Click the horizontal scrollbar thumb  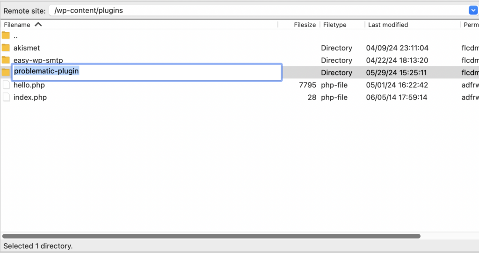click(211, 236)
